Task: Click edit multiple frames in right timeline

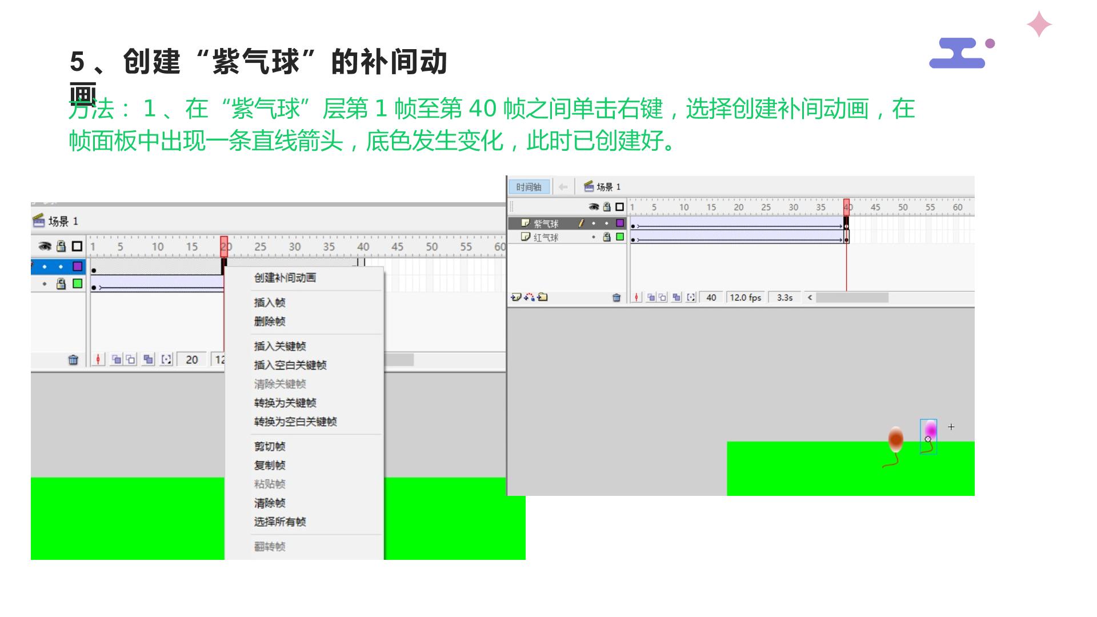Action: [676, 297]
